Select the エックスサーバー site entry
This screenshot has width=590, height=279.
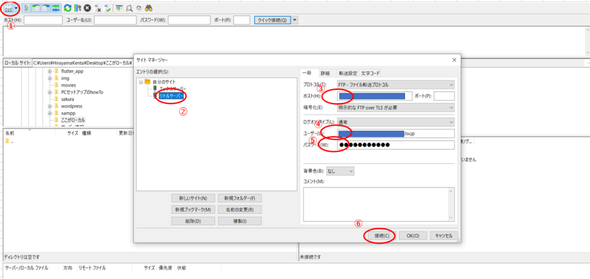point(173,89)
